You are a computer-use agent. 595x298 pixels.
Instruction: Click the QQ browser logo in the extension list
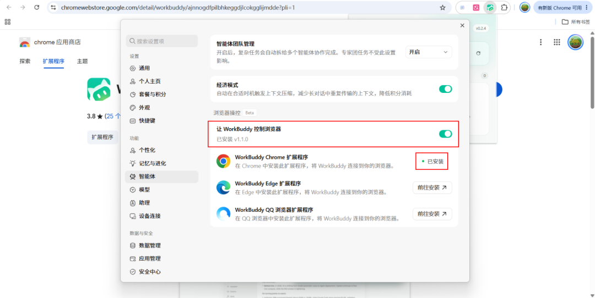[x=223, y=213]
